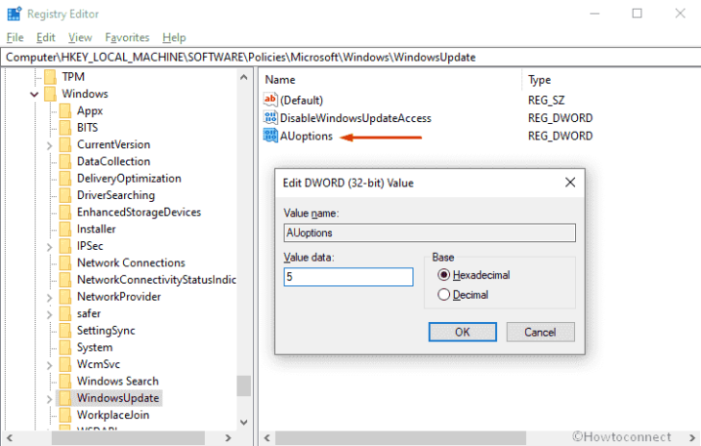Screen dimensions: 701x446
Task: Click REG_SZ type cell of (Default)
Action: pyautogui.click(x=547, y=101)
